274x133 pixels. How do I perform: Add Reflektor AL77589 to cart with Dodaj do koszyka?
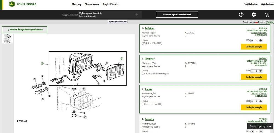click(254, 47)
